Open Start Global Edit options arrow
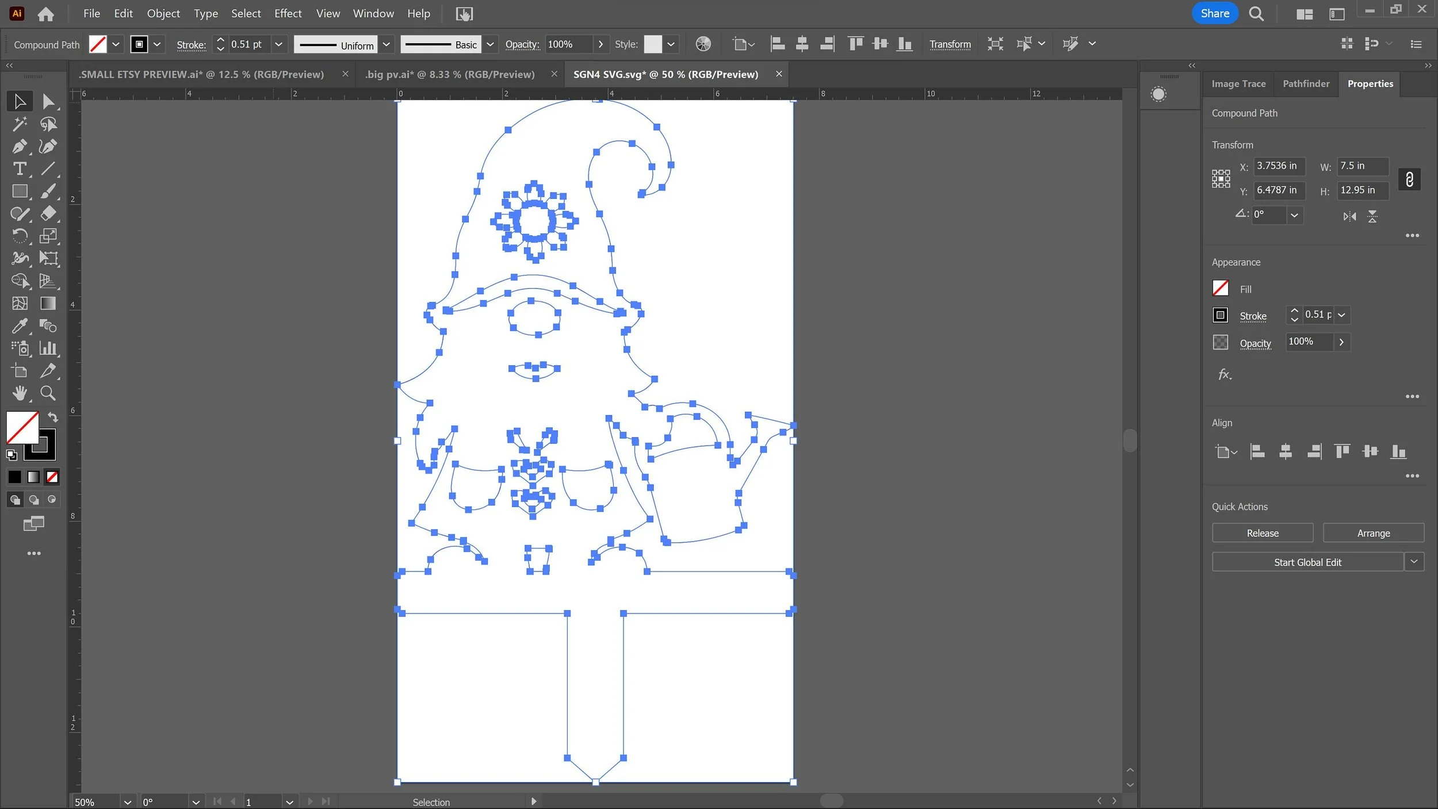Screen dimensions: 1438x809 coord(1414,562)
